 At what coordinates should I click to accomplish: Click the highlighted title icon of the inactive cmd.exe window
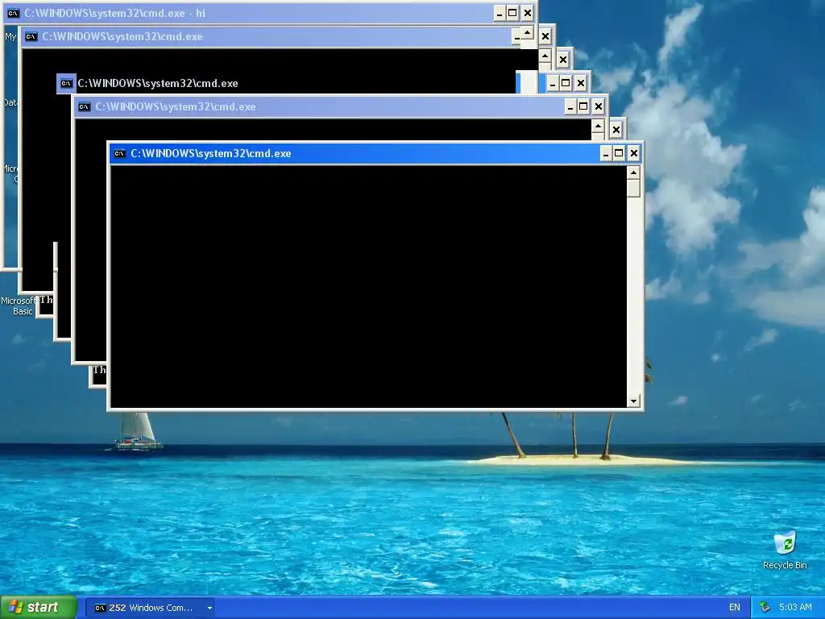[66, 83]
